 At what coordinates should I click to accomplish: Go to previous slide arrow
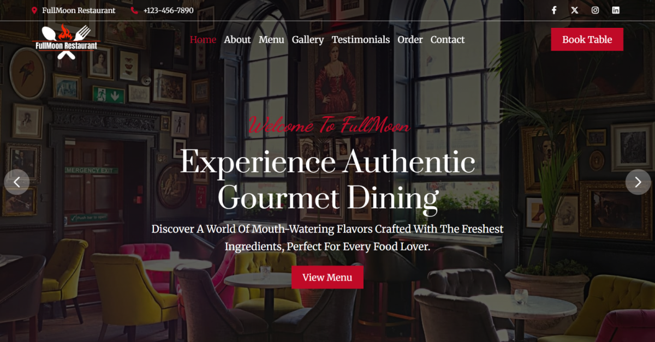pyautogui.click(x=17, y=182)
